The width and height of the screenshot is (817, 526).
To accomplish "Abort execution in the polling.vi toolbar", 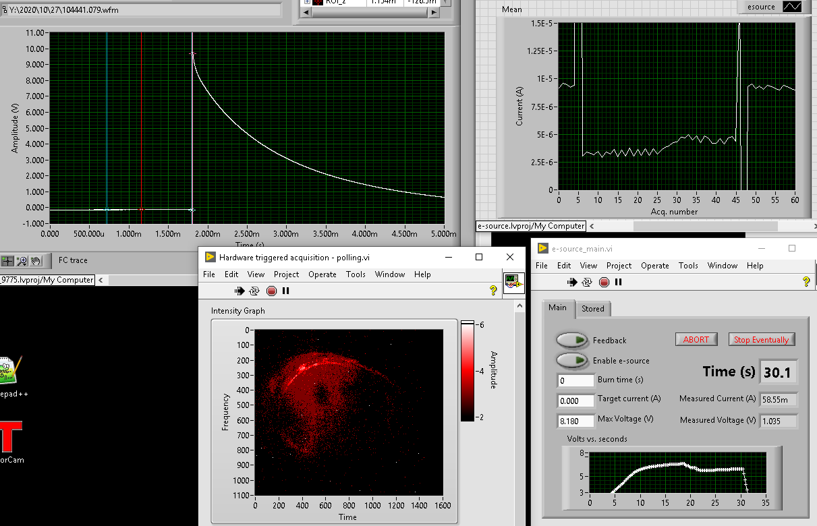I will tap(271, 291).
